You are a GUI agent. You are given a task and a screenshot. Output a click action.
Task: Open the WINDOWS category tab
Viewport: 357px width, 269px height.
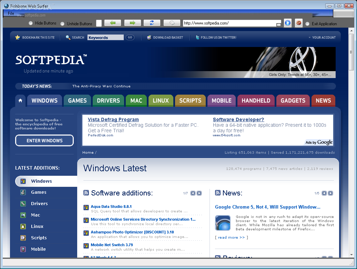(x=45, y=100)
